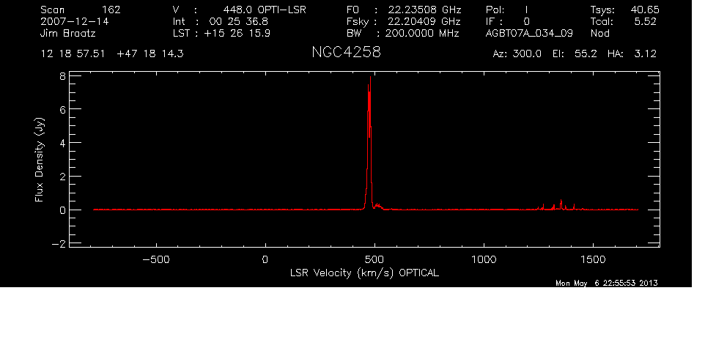Click the Pol: I label
Viewport: 705px width, 359px height.
point(507,10)
